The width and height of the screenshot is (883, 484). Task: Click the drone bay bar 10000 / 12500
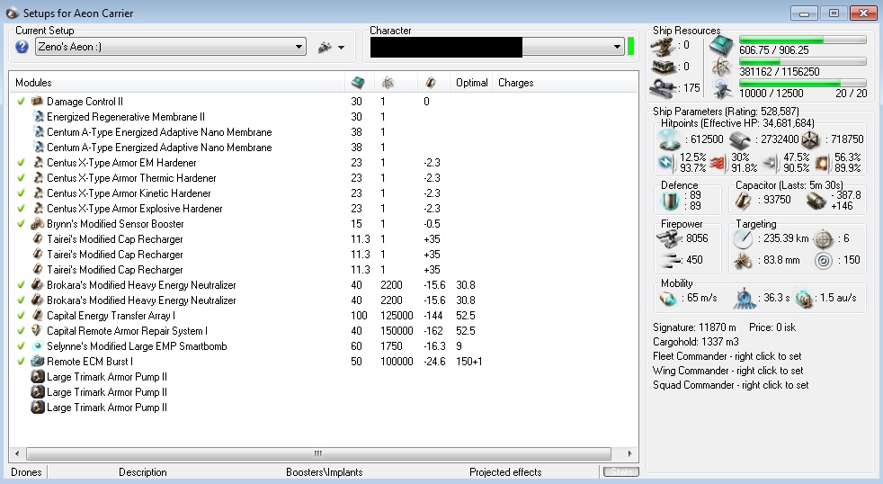[x=802, y=84]
